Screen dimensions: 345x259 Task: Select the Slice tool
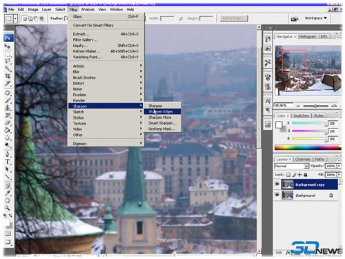point(8,84)
